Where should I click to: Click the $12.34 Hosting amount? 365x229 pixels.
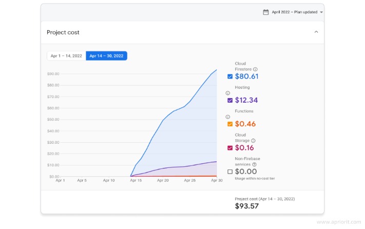point(246,100)
